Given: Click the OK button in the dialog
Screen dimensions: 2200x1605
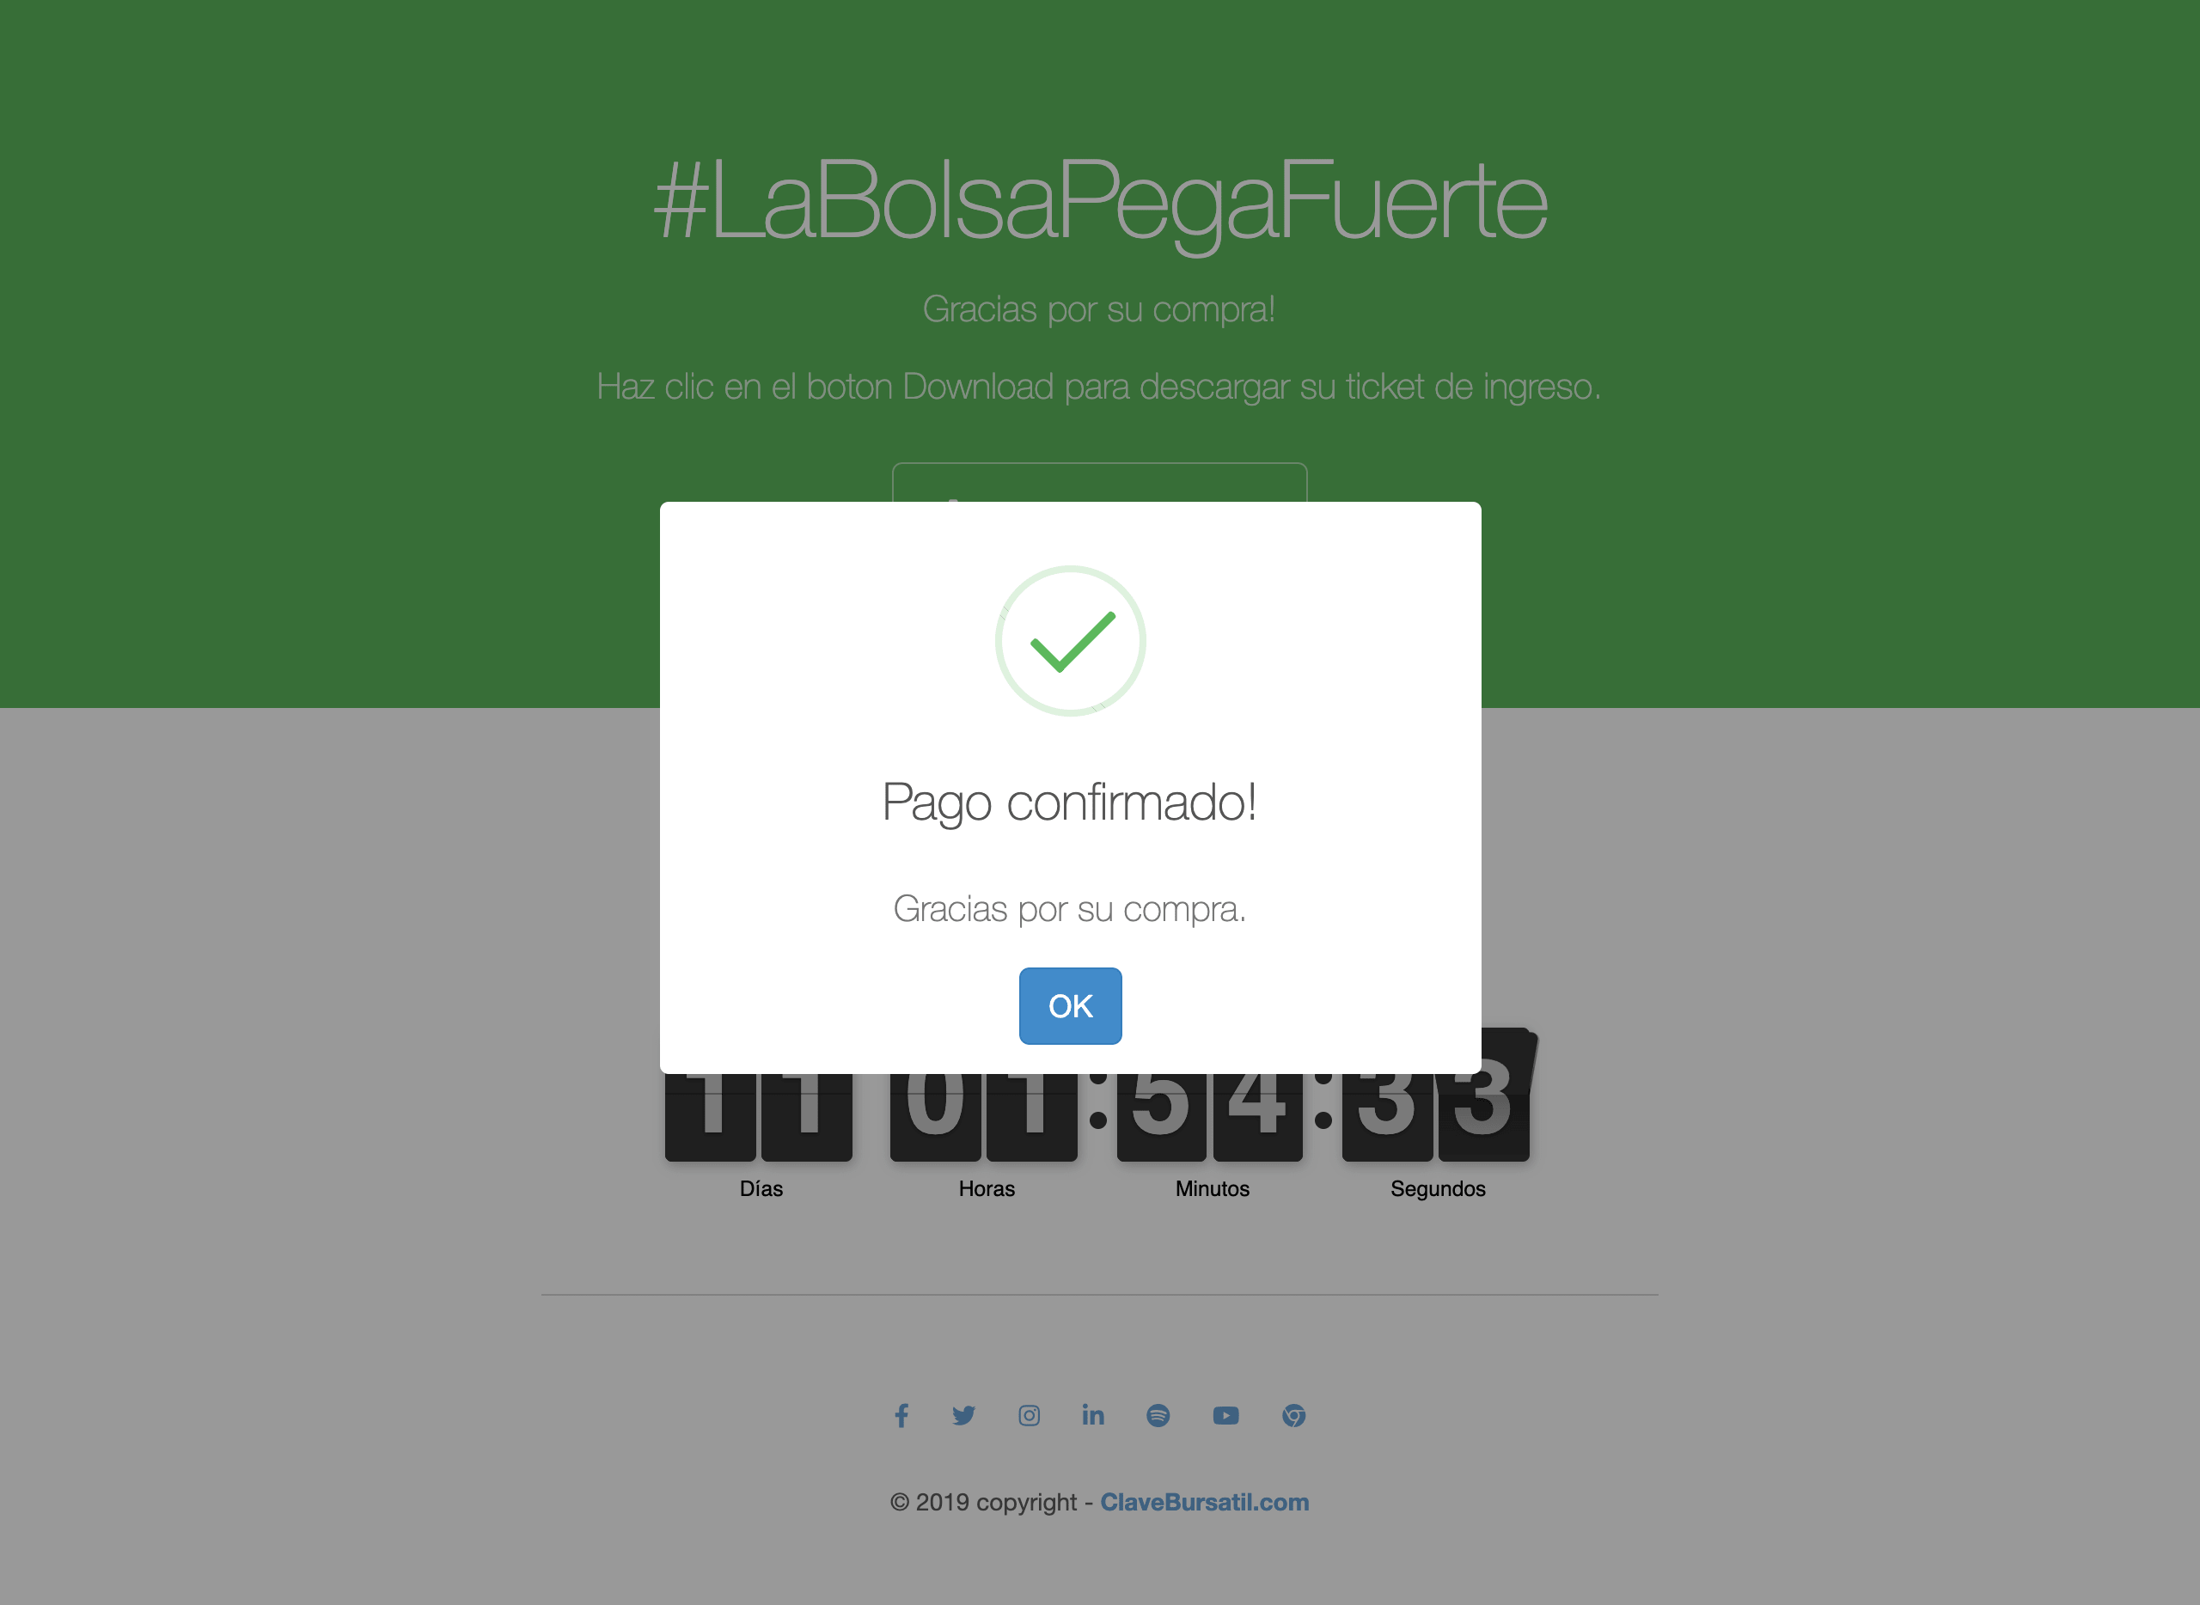Looking at the screenshot, I should (1070, 1005).
